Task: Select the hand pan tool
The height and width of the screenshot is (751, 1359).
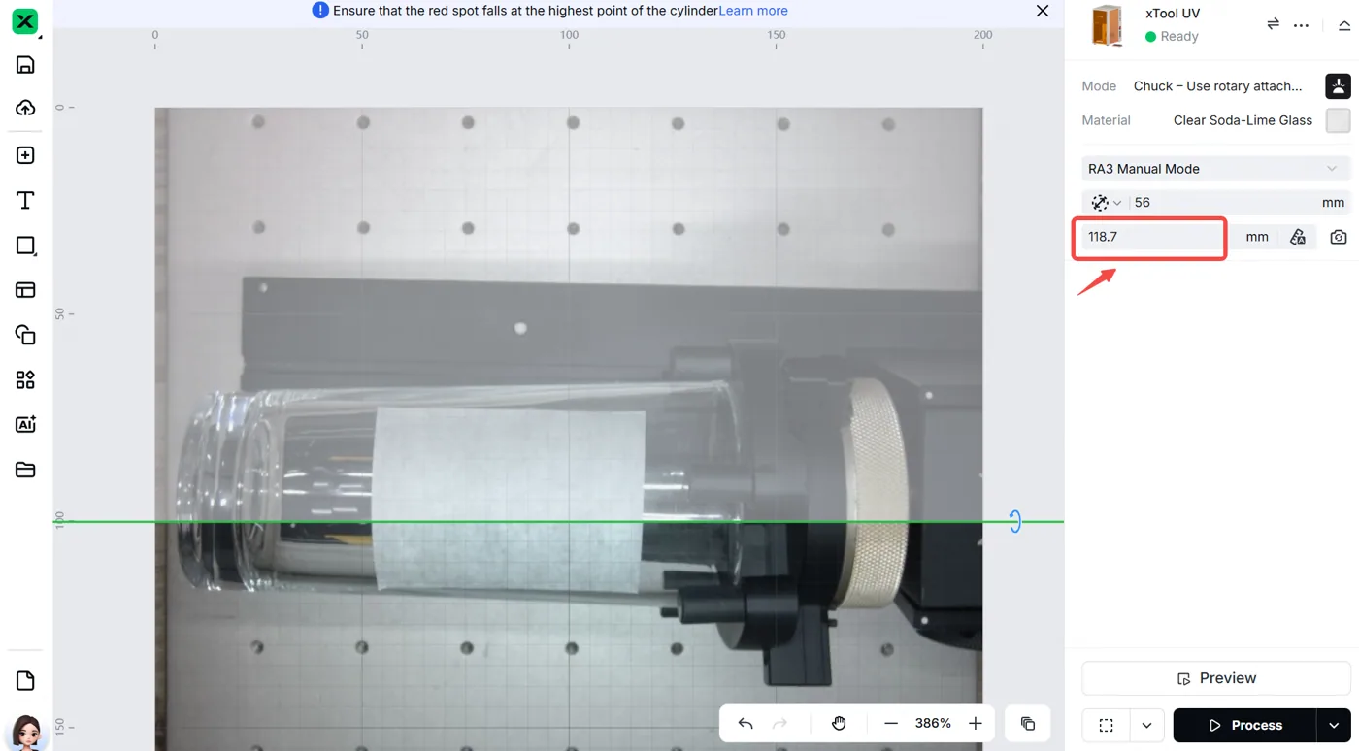Action: 839,723
